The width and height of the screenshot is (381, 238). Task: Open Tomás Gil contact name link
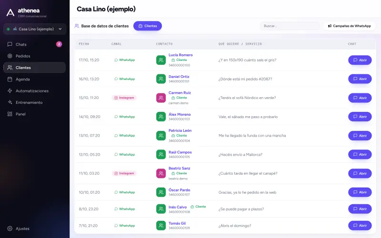pyautogui.click(x=177, y=223)
